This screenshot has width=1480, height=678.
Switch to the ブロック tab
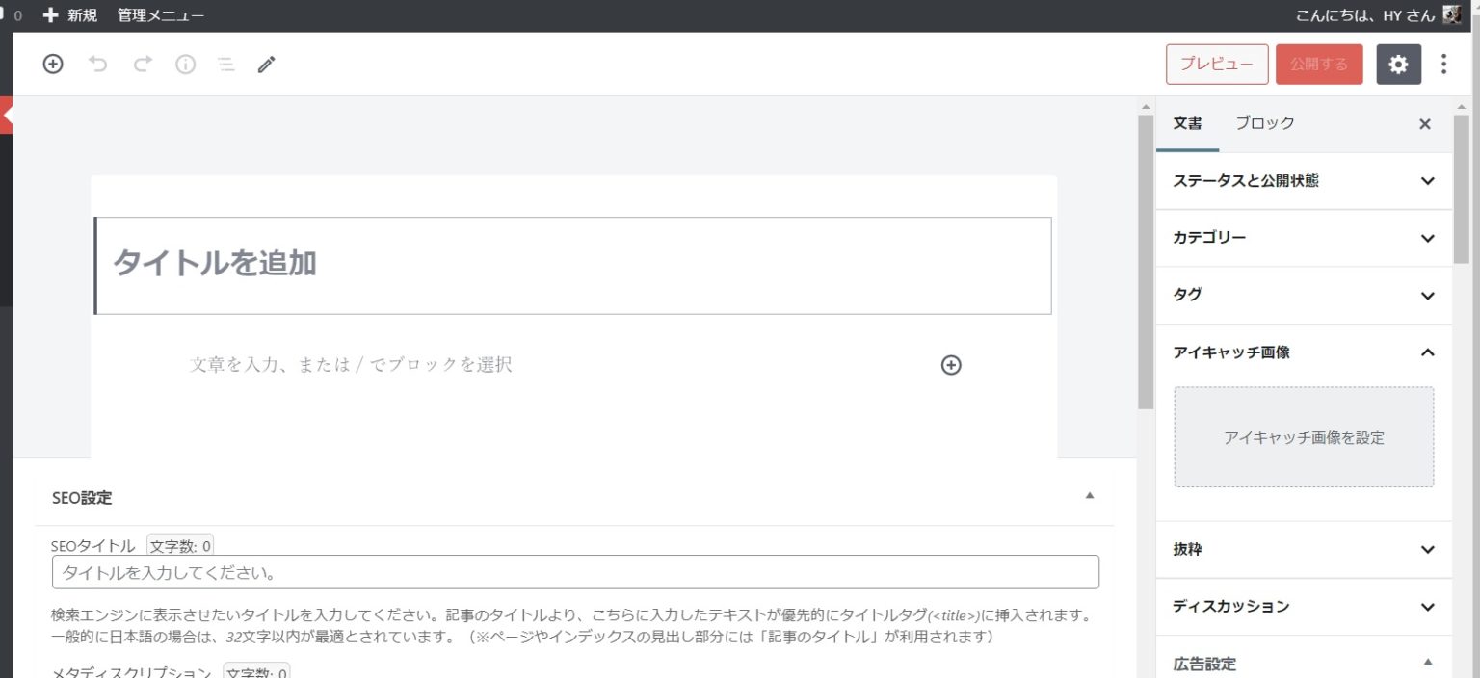pos(1264,123)
